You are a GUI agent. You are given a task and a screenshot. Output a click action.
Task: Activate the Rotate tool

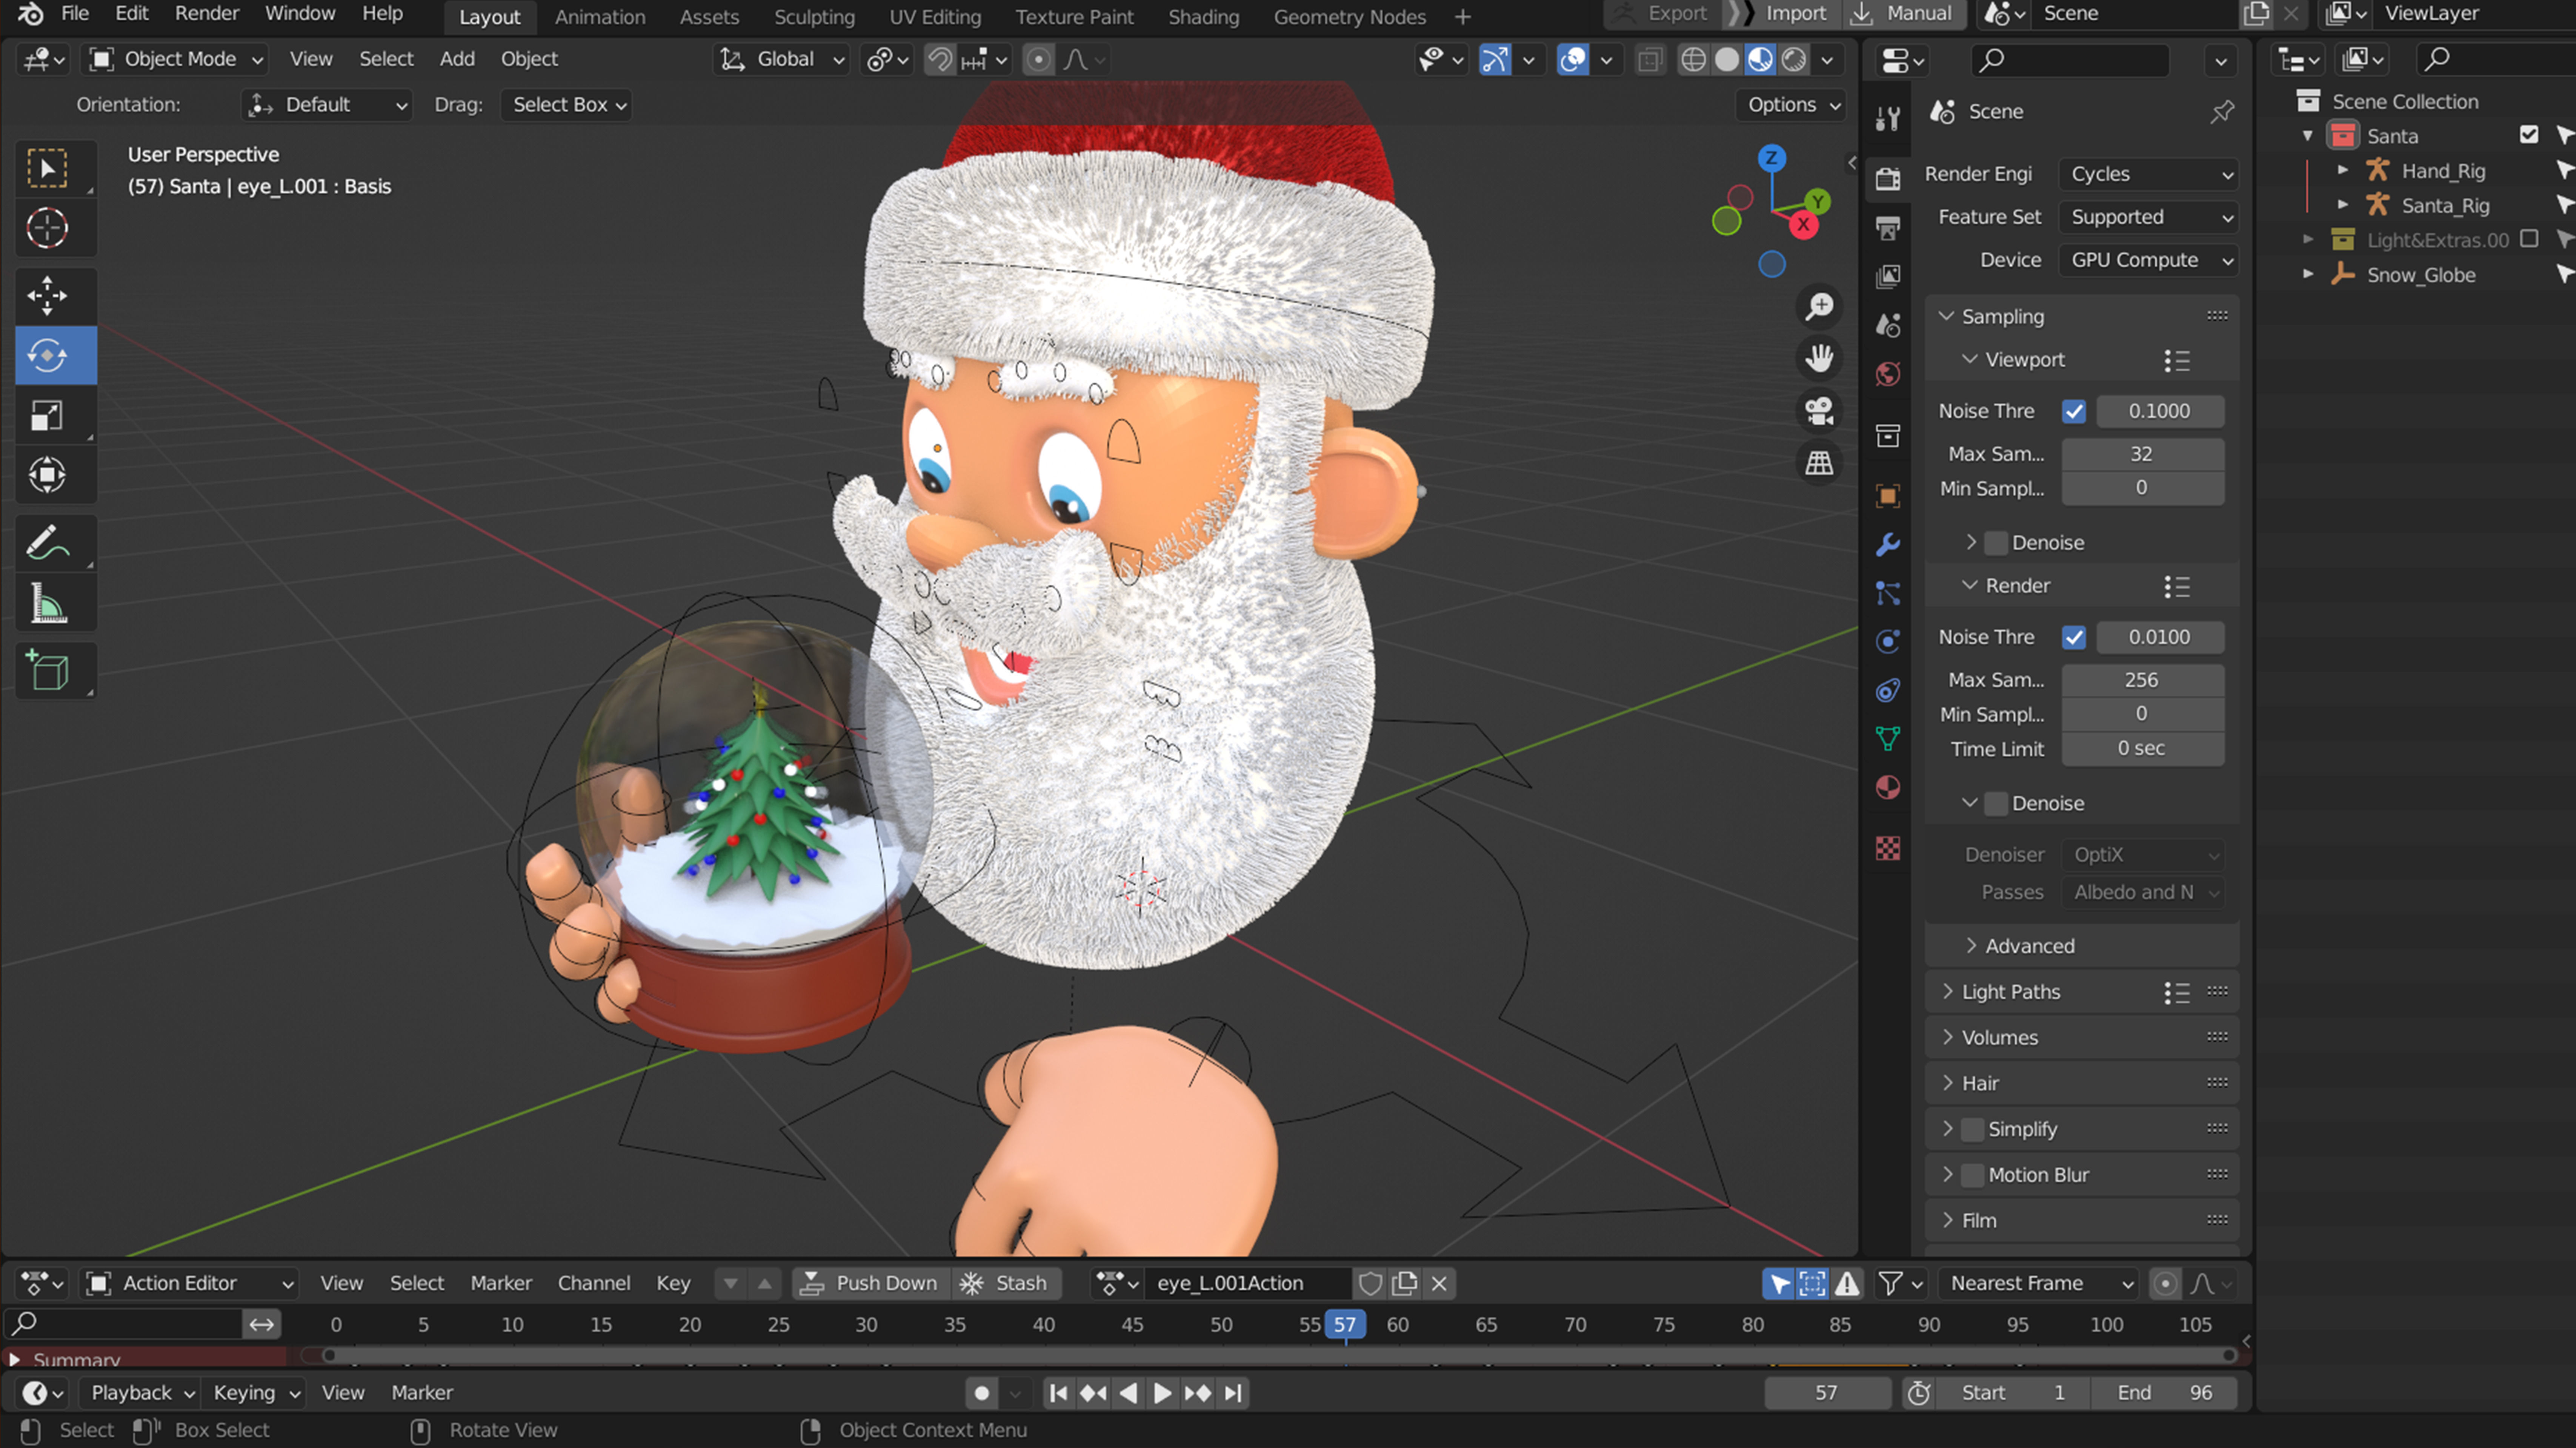[47, 356]
